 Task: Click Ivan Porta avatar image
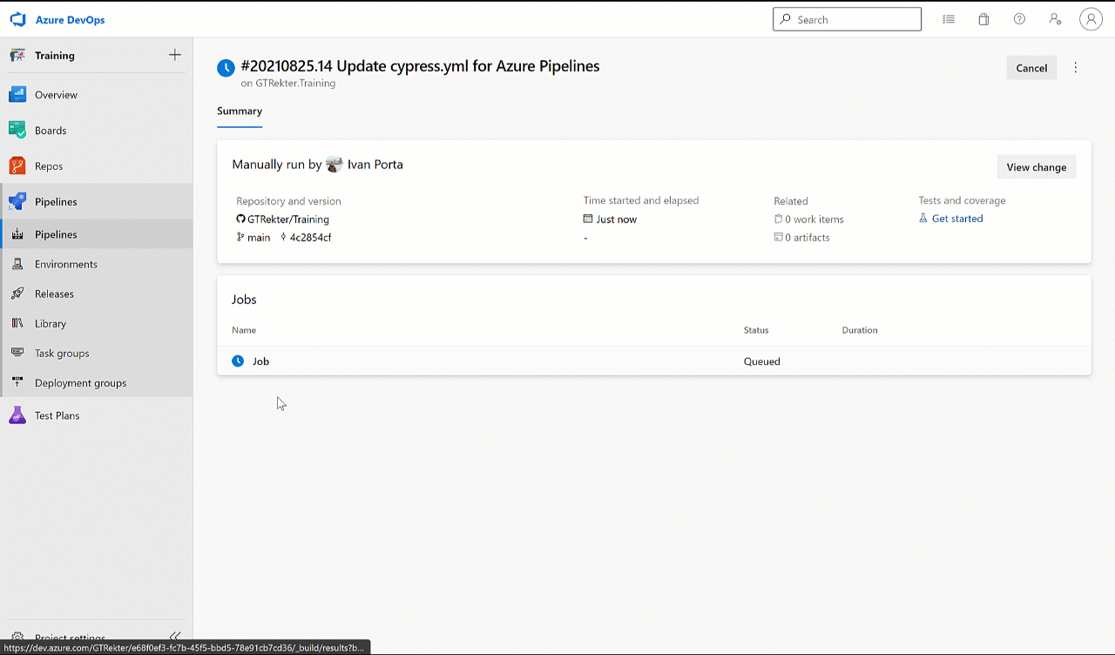pos(334,165)
